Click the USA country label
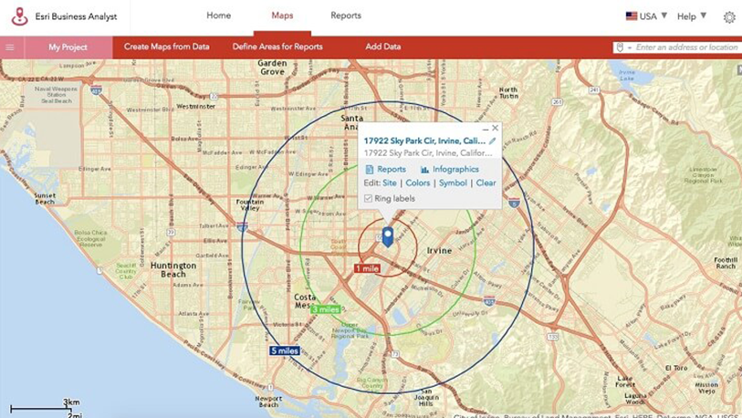Viewport: 742px width, 418px height. 648,16
